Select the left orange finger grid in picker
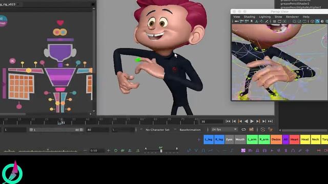 pos(21,86)
